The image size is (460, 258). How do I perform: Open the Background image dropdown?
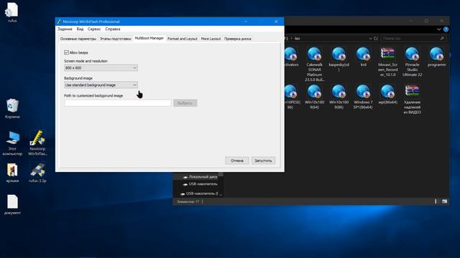coord(101,85)
